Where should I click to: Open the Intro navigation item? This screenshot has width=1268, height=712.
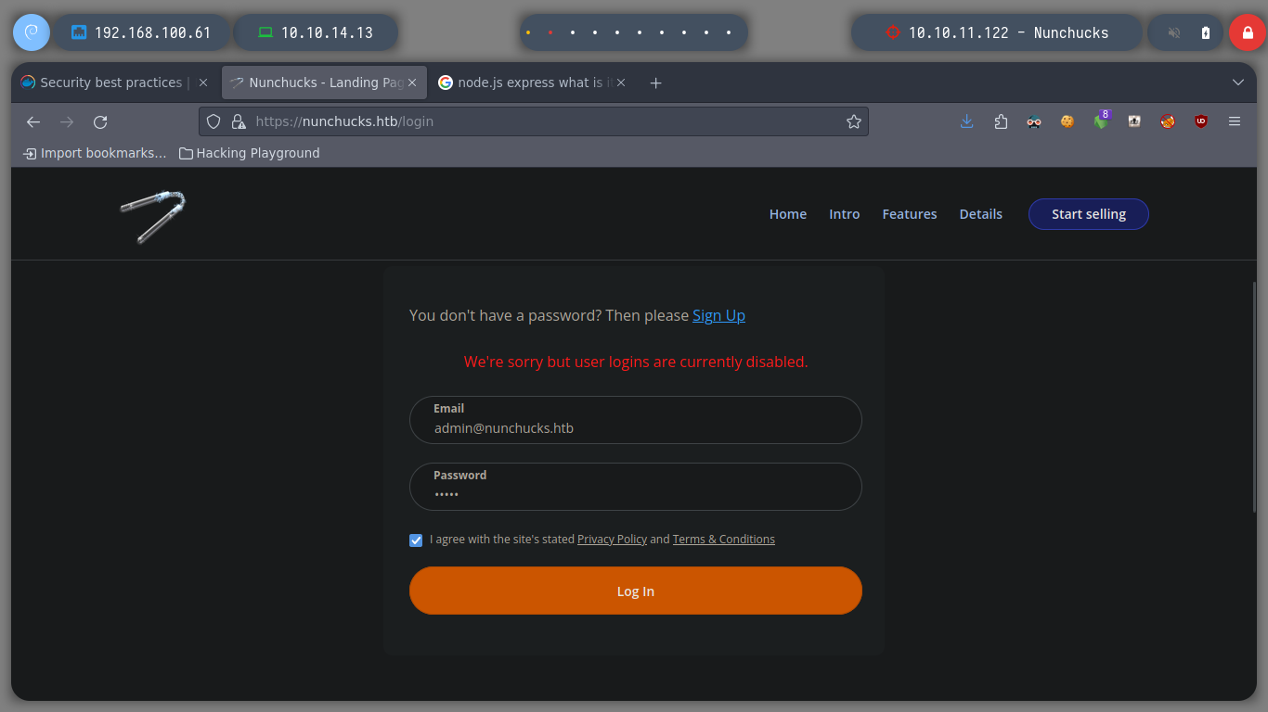coord(845,214)
